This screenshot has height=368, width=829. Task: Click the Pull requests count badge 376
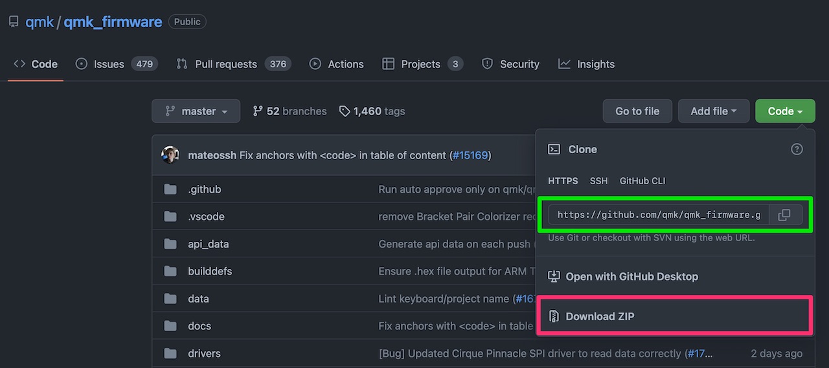coord(278,64)
